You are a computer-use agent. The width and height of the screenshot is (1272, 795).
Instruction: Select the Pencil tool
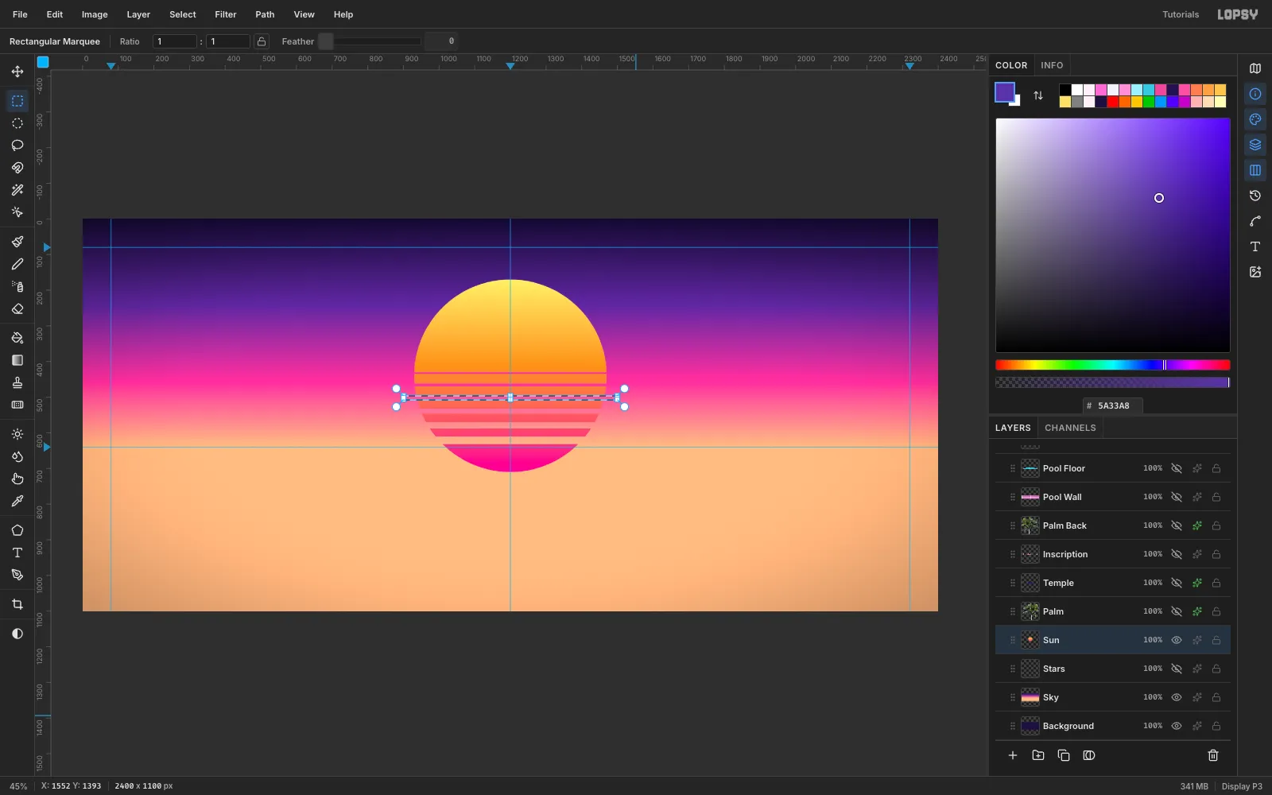17,264
